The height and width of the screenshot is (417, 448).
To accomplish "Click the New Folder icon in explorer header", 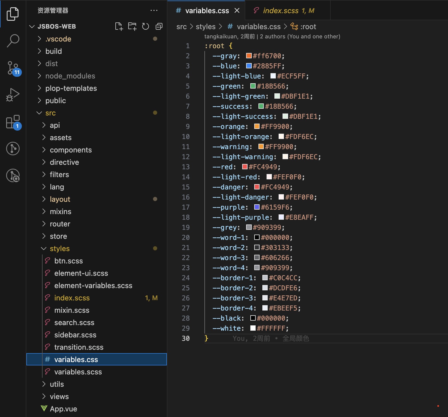I will [132, 26].
